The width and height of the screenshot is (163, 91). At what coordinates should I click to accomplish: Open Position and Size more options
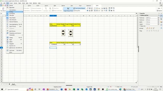[x=159, y=15]
